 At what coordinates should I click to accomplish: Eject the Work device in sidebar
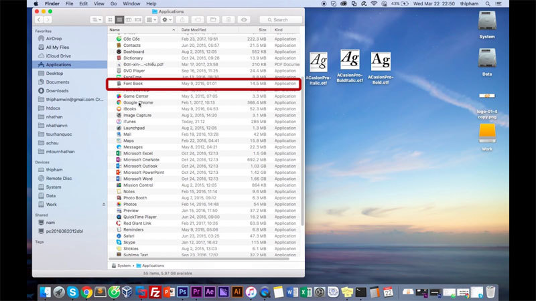click(x=103, y=204)
